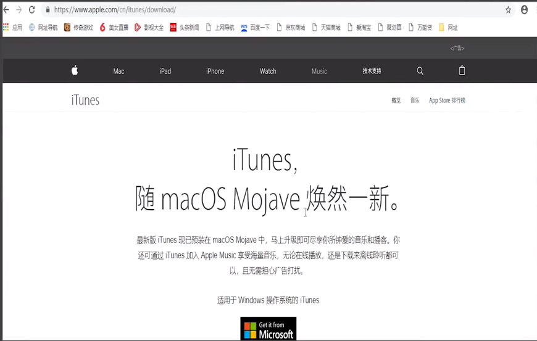Reload the page with the refresh icon
Screen dimensions: 537x341
[x=31, y=10]
